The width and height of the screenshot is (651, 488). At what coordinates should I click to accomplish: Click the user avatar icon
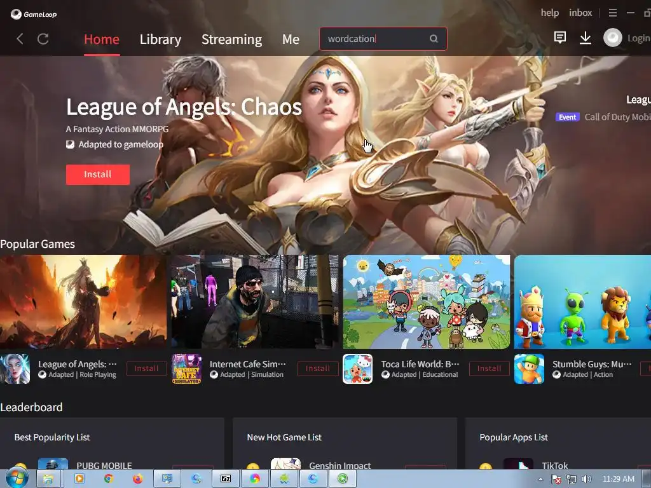click(612, 37)
